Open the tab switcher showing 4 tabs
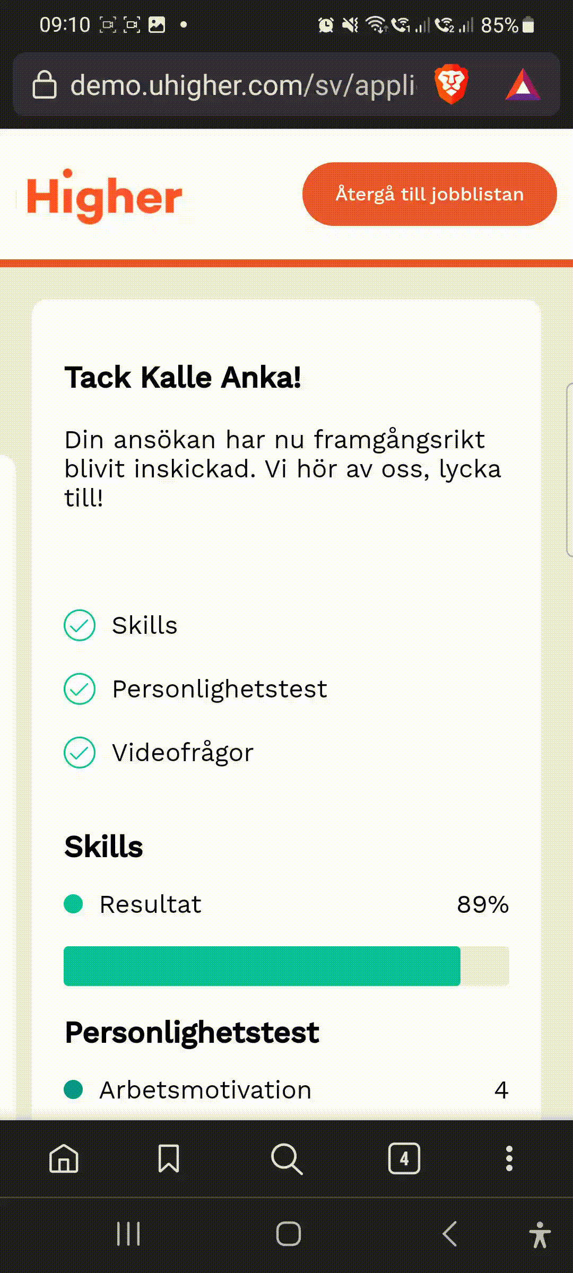The width and height of the screenshot is (573, 1273). coord(404,1158)
